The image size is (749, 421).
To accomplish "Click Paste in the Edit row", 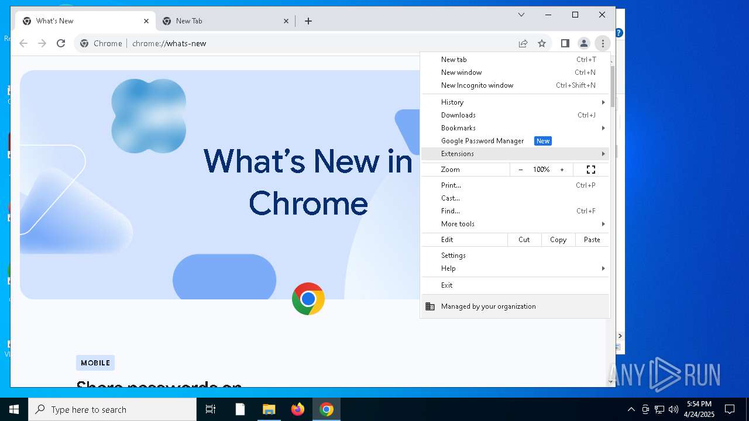I will [x=592, y=240].
